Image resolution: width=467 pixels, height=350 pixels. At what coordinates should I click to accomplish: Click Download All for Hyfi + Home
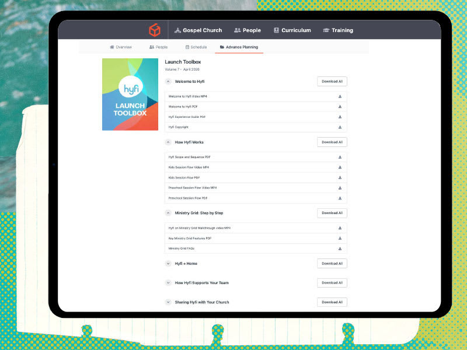(332, 264)
